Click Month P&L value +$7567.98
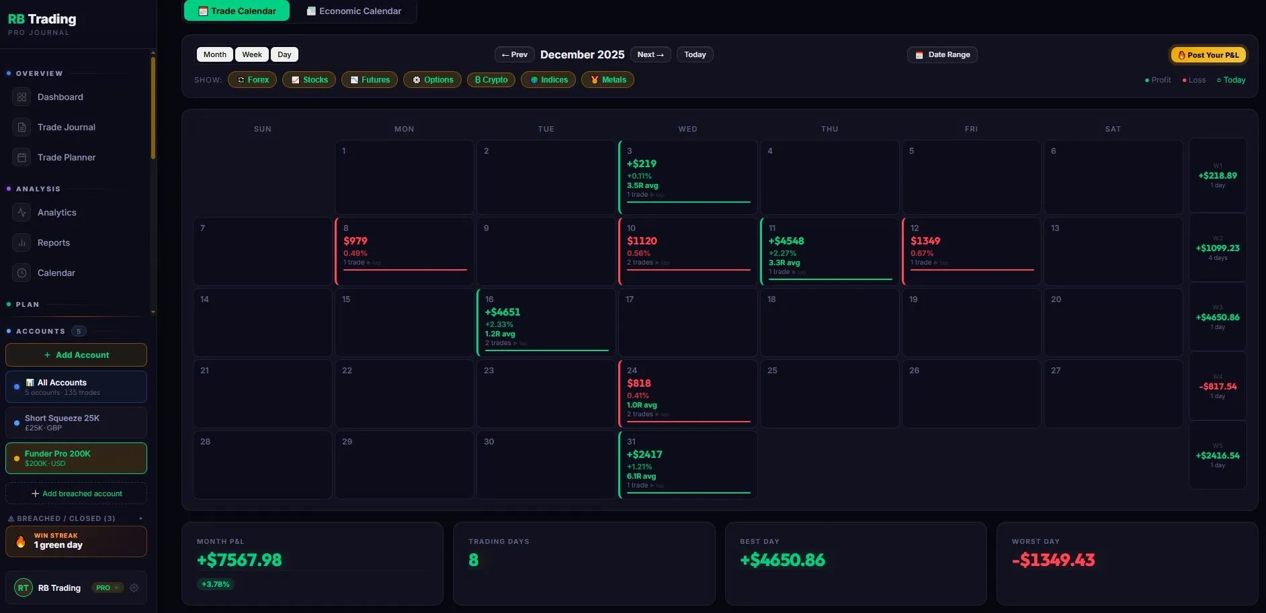 click(239, 560)
